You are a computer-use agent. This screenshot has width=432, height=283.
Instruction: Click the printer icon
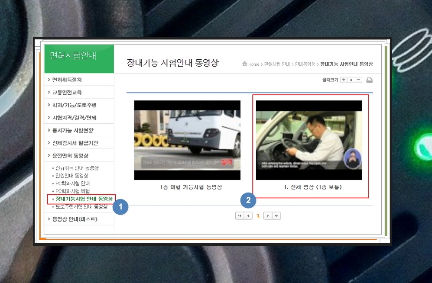coord(370,80)
